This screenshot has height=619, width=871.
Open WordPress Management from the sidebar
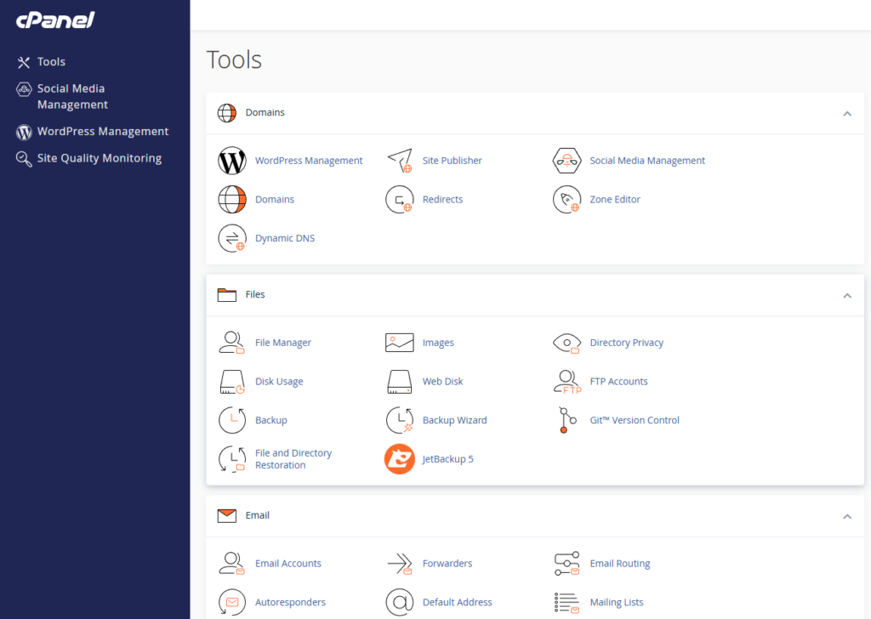(x=100, y=131)
